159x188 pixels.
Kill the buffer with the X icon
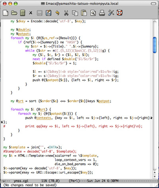coord(31,13)
